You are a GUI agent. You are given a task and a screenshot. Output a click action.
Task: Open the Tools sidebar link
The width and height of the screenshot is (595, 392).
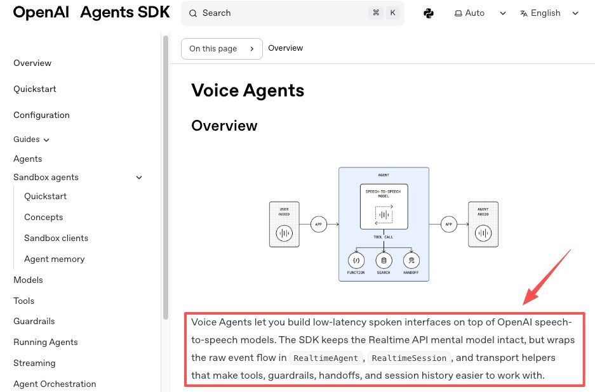[x=24, y=301]
